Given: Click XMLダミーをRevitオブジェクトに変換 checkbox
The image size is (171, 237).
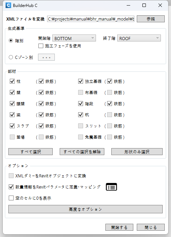Looking at the screenshot, I should (x=11, y=176).
